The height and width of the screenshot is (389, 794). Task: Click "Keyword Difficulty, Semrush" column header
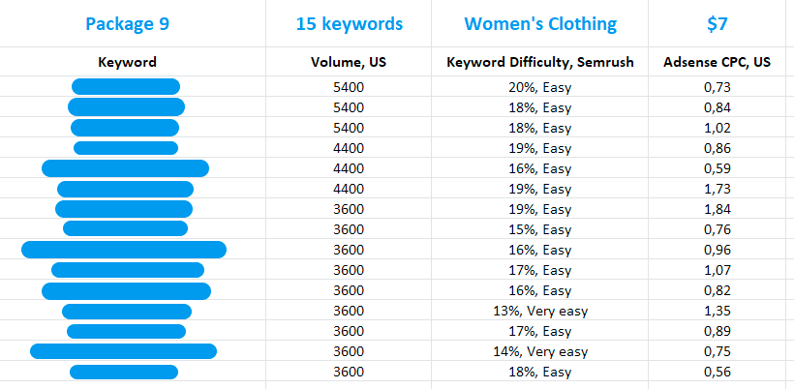[x=540, y=62]
